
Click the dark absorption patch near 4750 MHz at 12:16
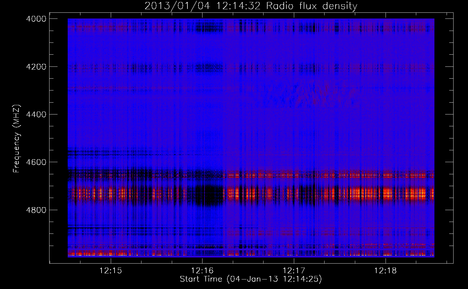(x=209, y=196)
